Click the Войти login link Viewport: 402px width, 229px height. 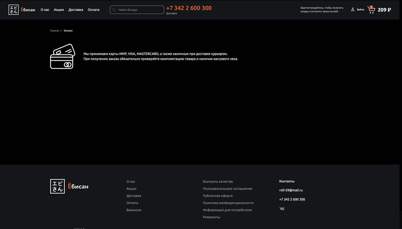[x=360, y=10]
